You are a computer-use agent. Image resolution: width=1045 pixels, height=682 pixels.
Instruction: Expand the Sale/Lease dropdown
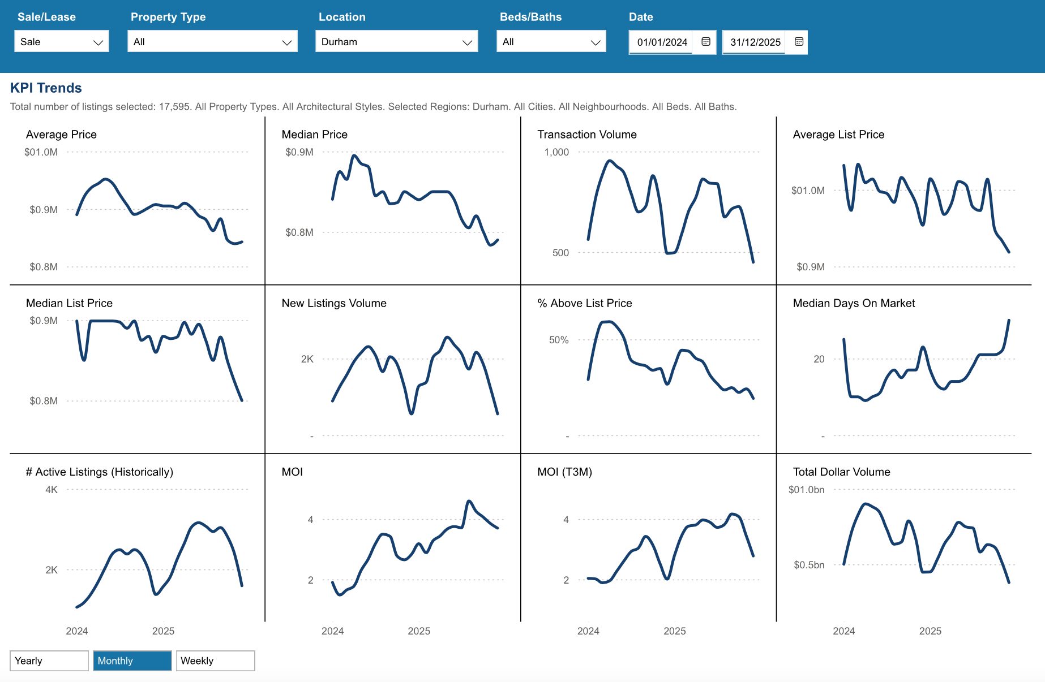click(x=62, y=42)
